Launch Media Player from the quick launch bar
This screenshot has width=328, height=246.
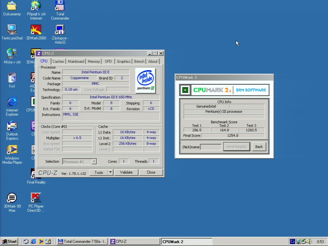[x=41, y=242]
